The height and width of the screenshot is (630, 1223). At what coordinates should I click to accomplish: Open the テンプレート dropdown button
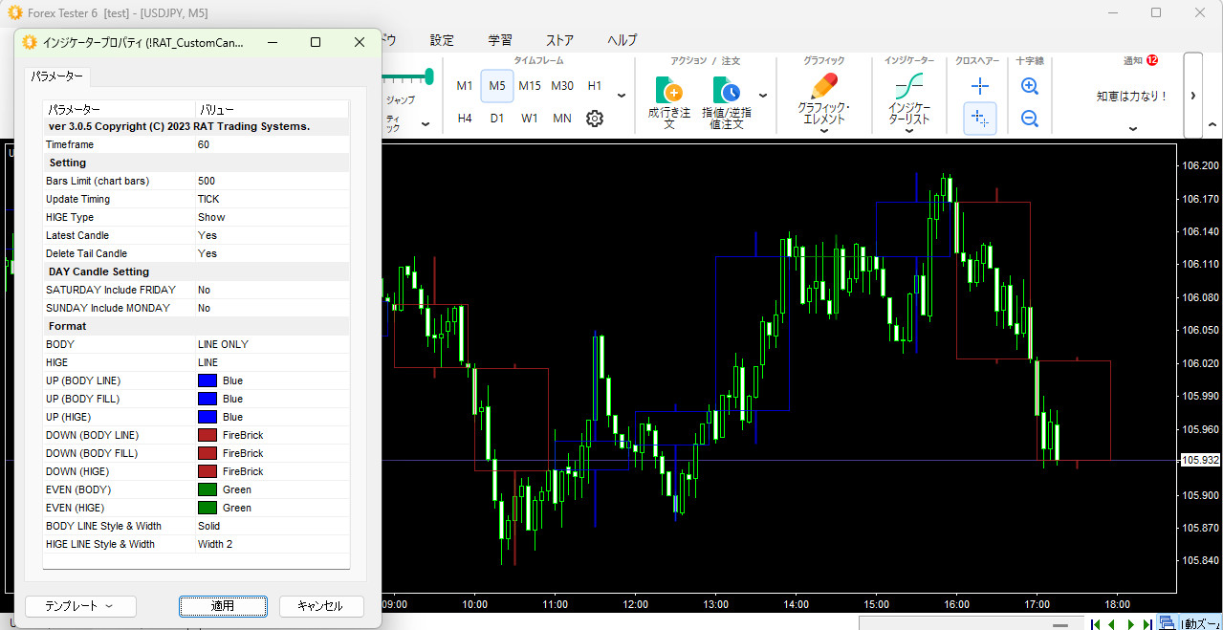point(80,606)
